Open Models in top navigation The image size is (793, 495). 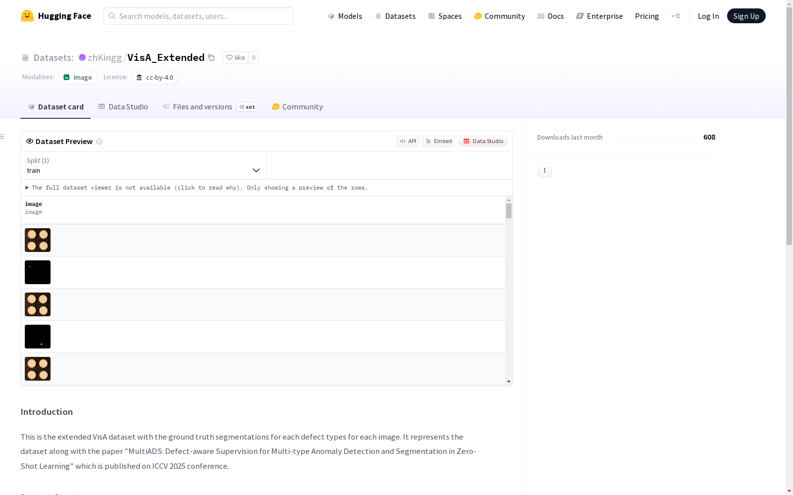(x=345, y=16)
